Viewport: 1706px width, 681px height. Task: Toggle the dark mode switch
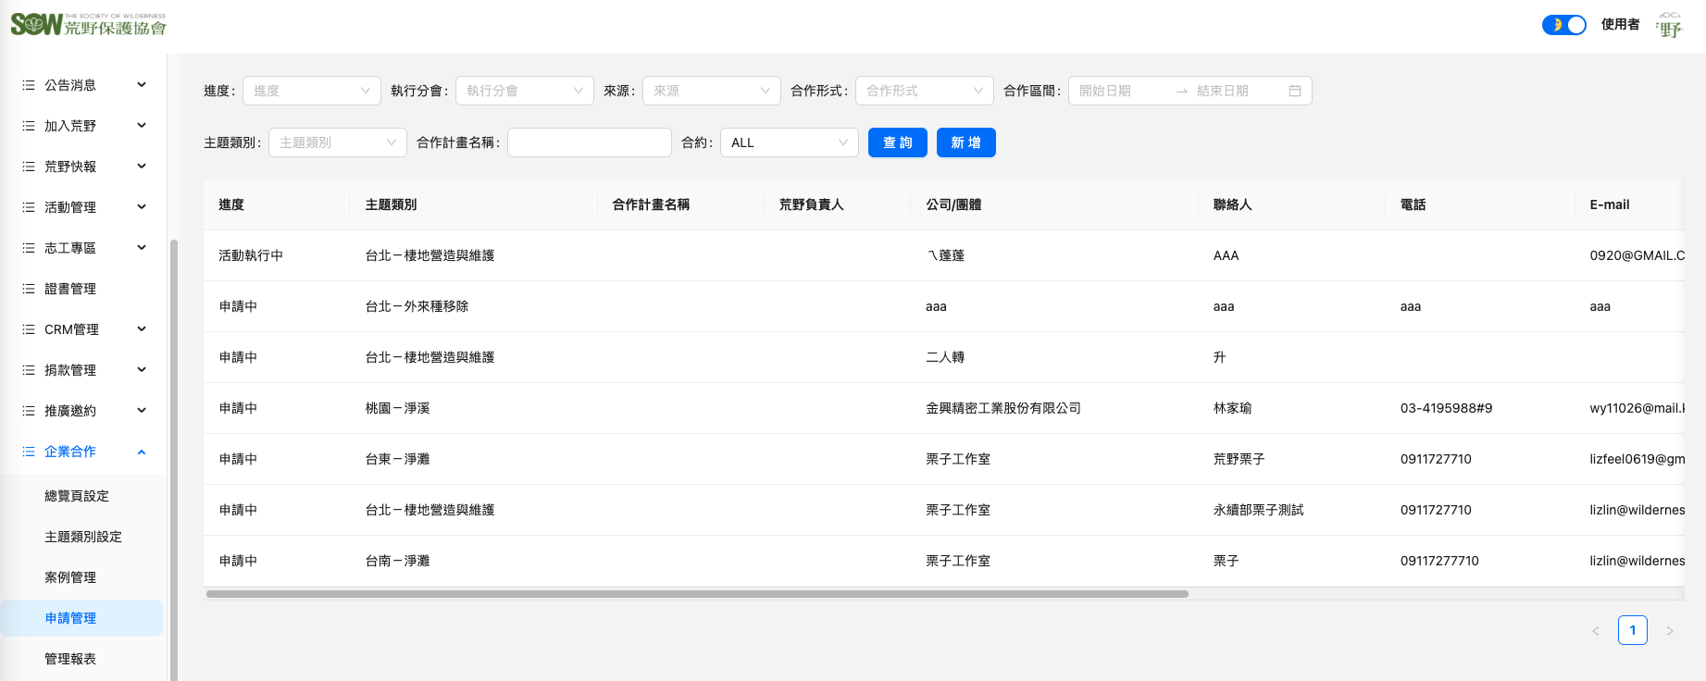[x=1563, y=25]
